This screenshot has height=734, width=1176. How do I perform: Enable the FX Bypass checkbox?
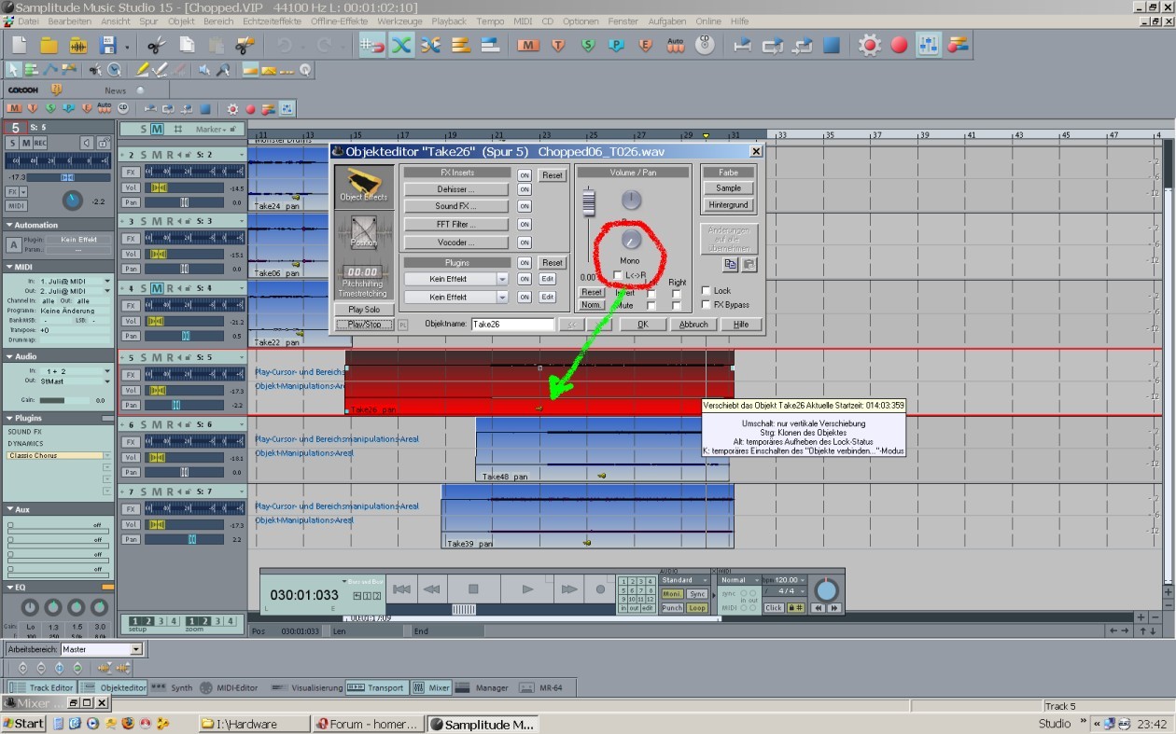(x=706, y=305)
